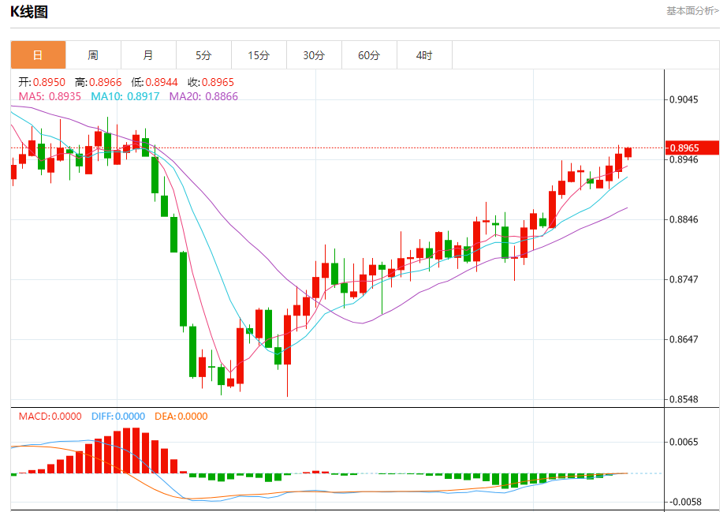Click the 低:0.8944 low value
The height and width of the screenshot is (512, 727).
(155, 82)
